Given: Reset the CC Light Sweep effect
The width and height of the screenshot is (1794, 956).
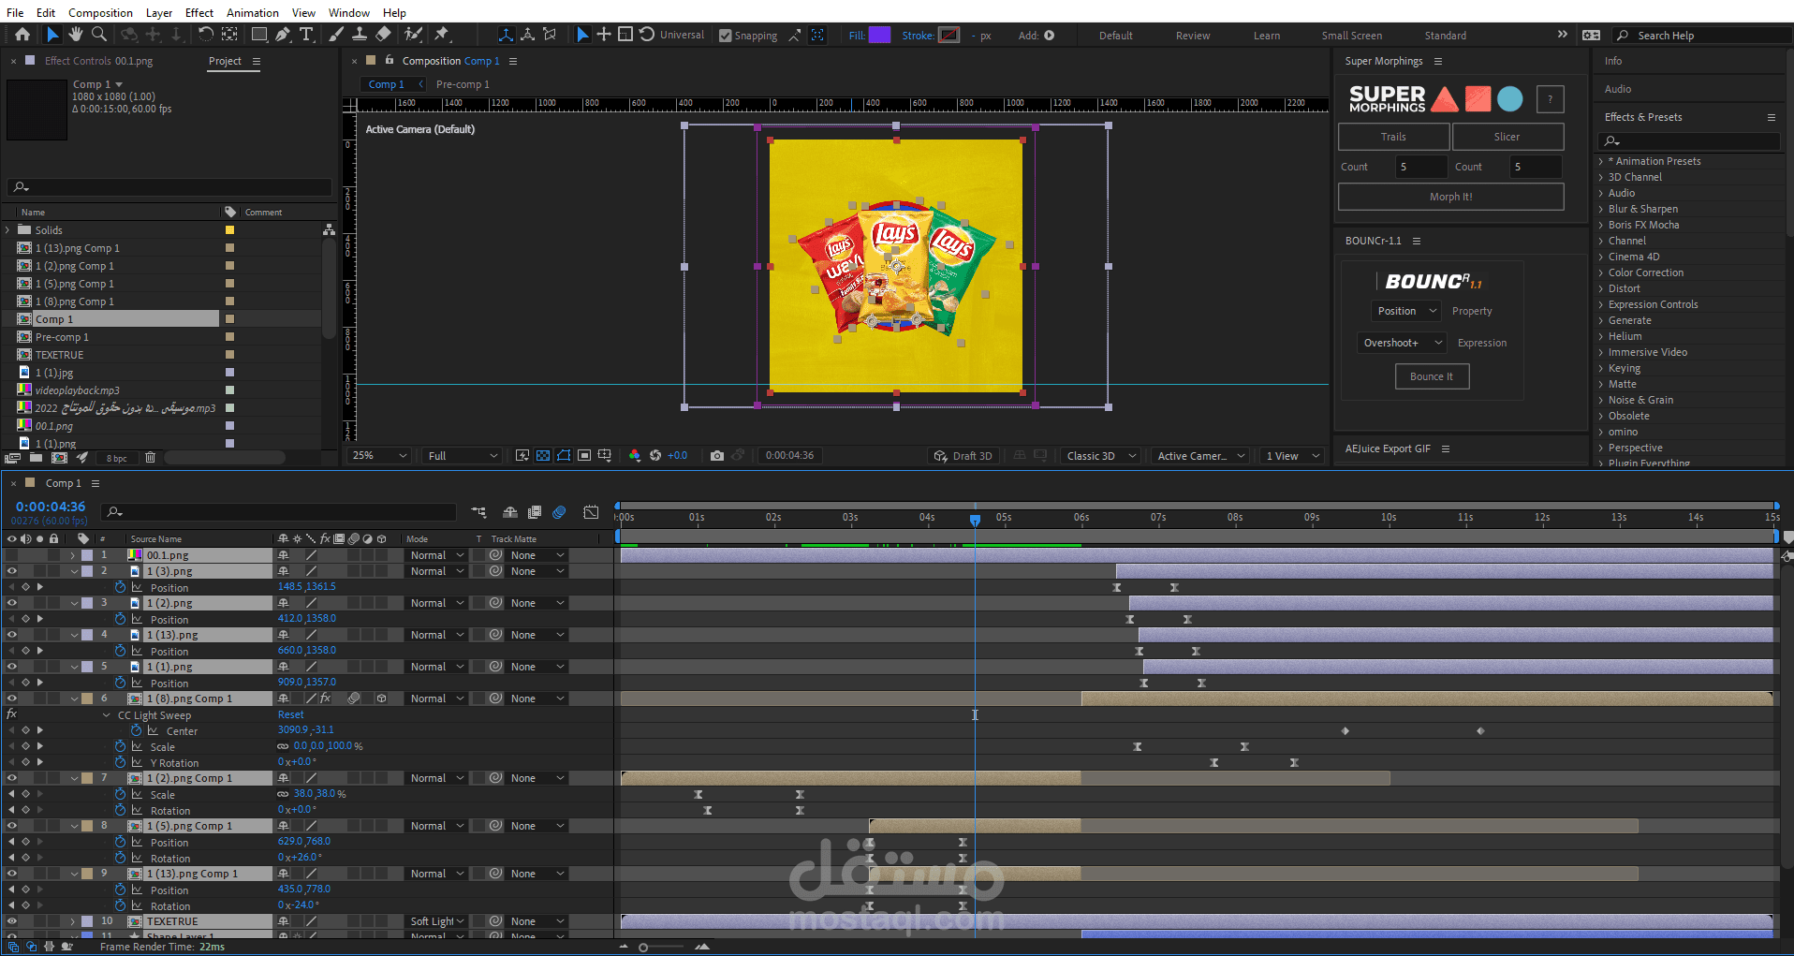Looking at the screenshot, I should (290, 714).
